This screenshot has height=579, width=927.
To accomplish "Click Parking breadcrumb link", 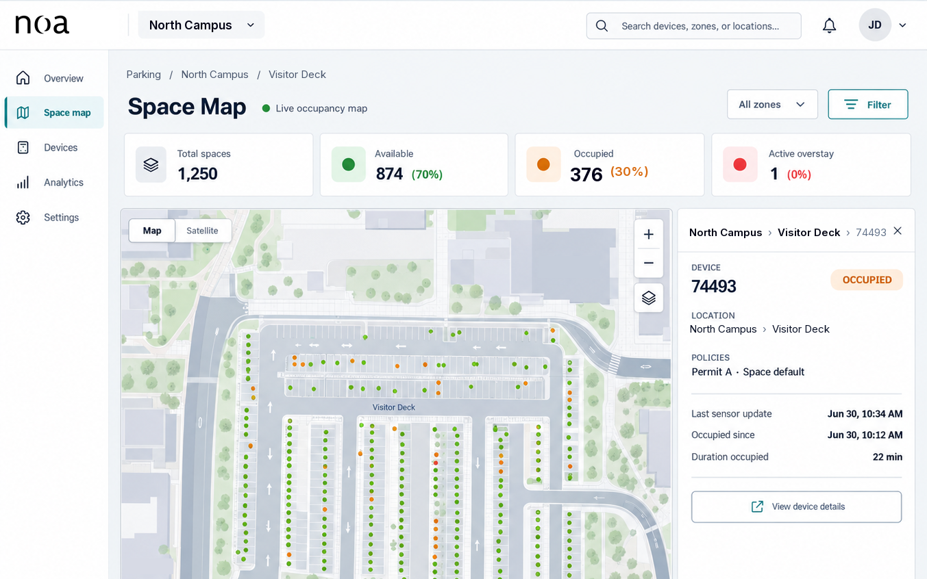I will pyautogui.click(x=144, y=75).
